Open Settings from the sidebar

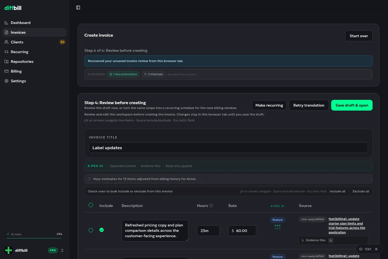34,81
